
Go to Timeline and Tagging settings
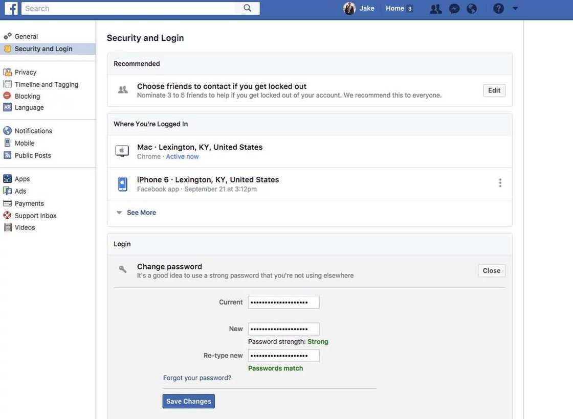(x=46, y=84)
